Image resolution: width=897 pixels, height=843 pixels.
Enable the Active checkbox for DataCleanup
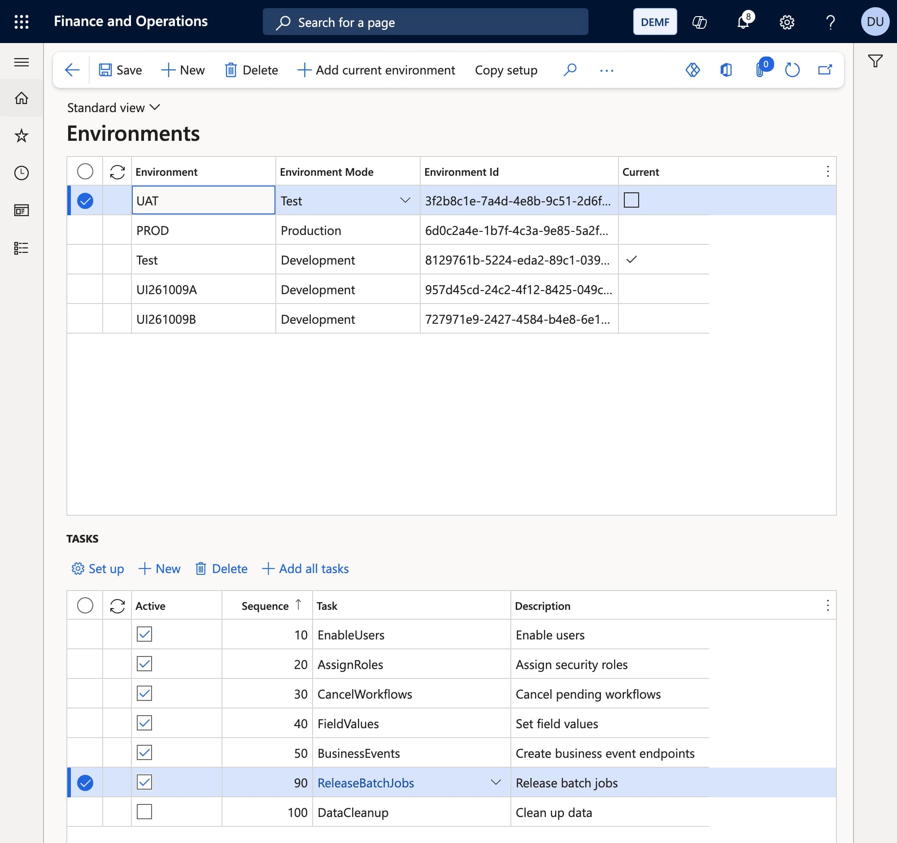[144, 812]
